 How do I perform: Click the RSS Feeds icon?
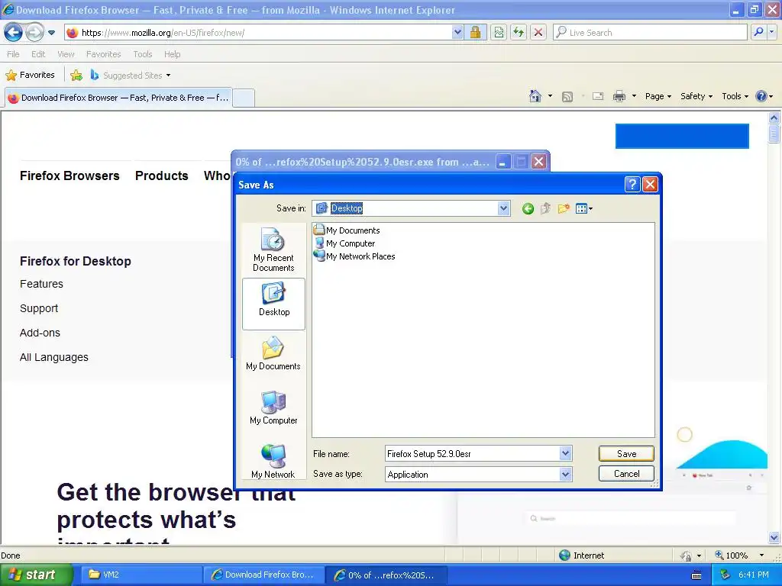(567, 97)
